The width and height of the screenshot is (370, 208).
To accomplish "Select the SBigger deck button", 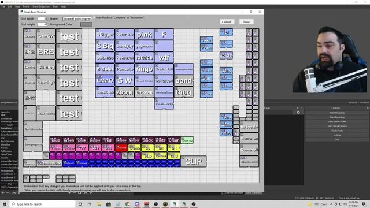I will click(x=105, y=35).
